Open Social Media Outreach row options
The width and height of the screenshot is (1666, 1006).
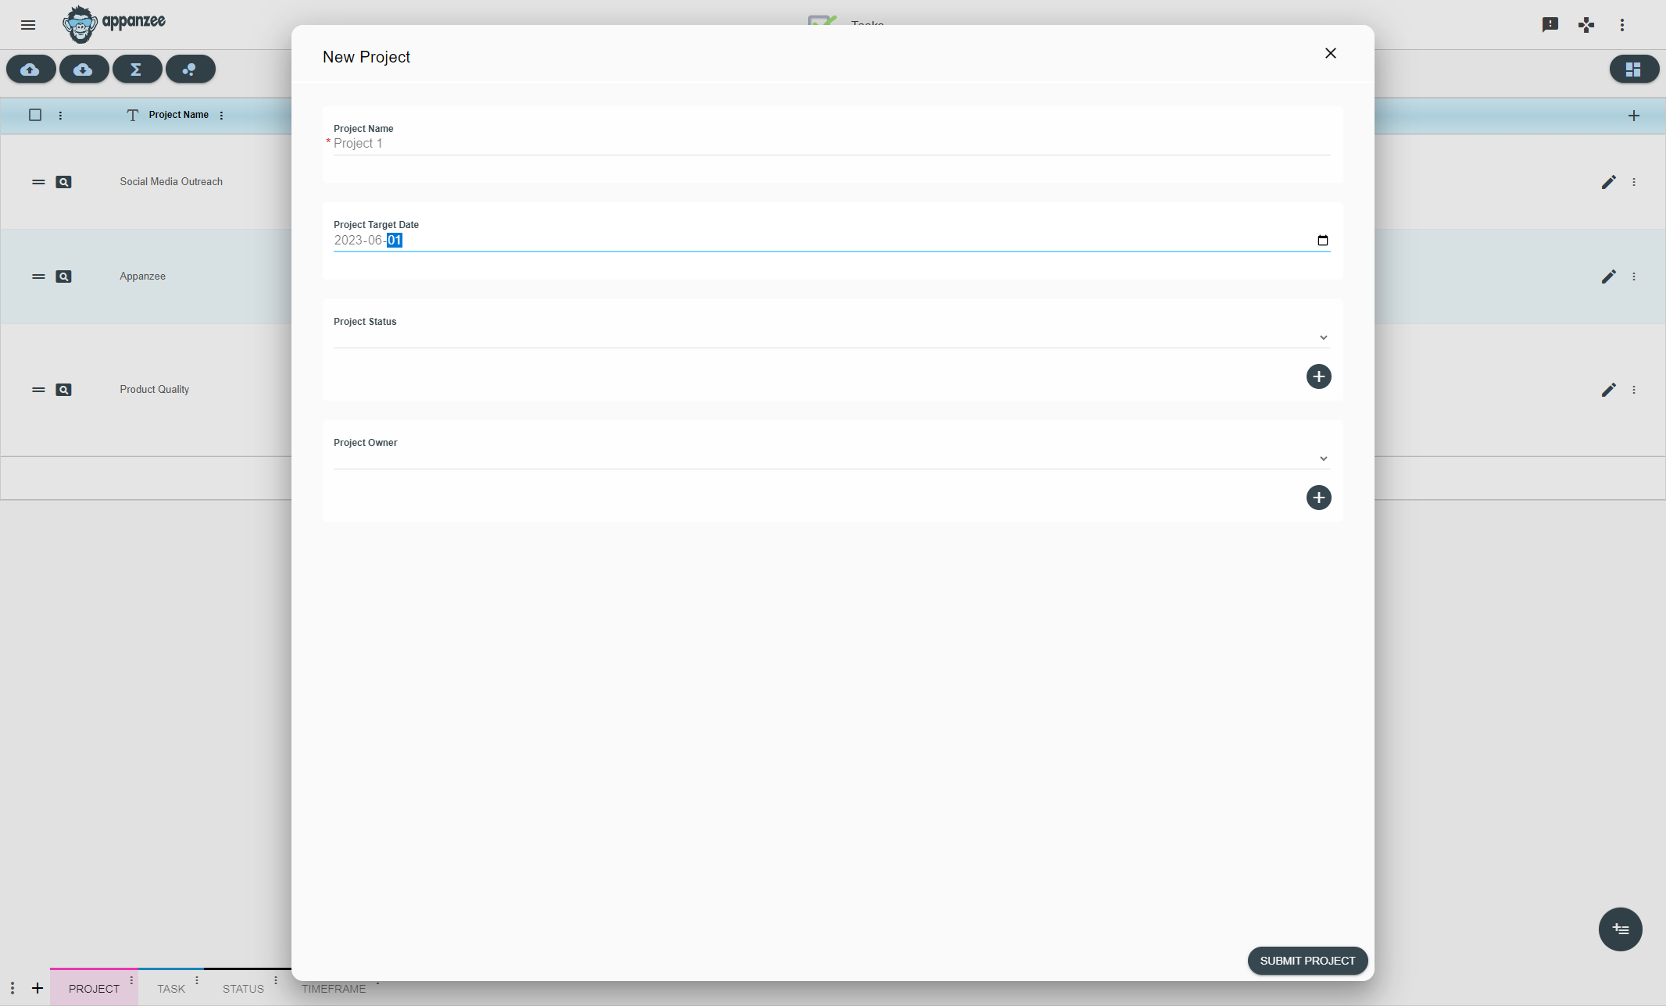[1634, 182]
